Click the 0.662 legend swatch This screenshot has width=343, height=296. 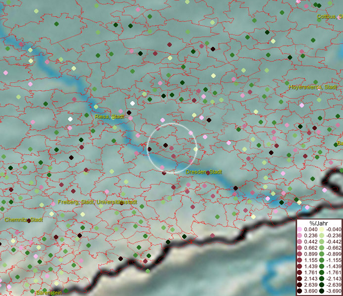coord(300,248)
